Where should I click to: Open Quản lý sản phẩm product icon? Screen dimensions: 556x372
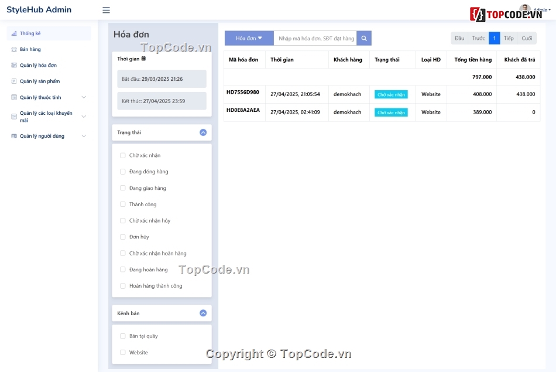13,81
